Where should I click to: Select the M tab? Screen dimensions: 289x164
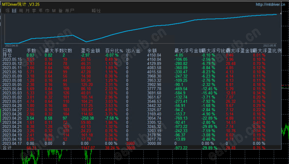point(54,11)
